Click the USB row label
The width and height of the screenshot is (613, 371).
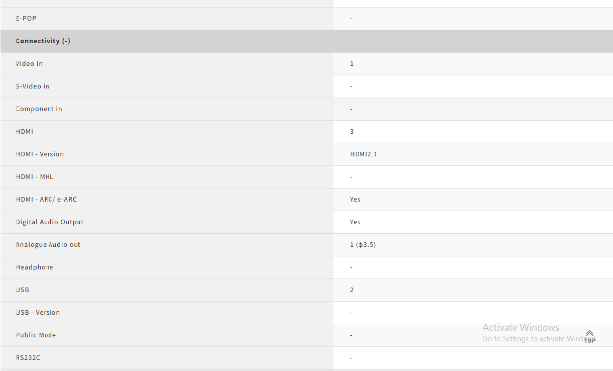[23, 290]
